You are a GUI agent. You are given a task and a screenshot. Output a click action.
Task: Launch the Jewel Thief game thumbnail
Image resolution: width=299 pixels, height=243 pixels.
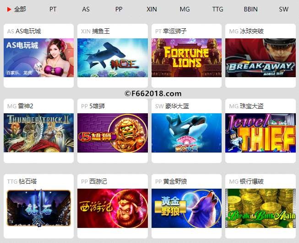[x=261, y=133]
